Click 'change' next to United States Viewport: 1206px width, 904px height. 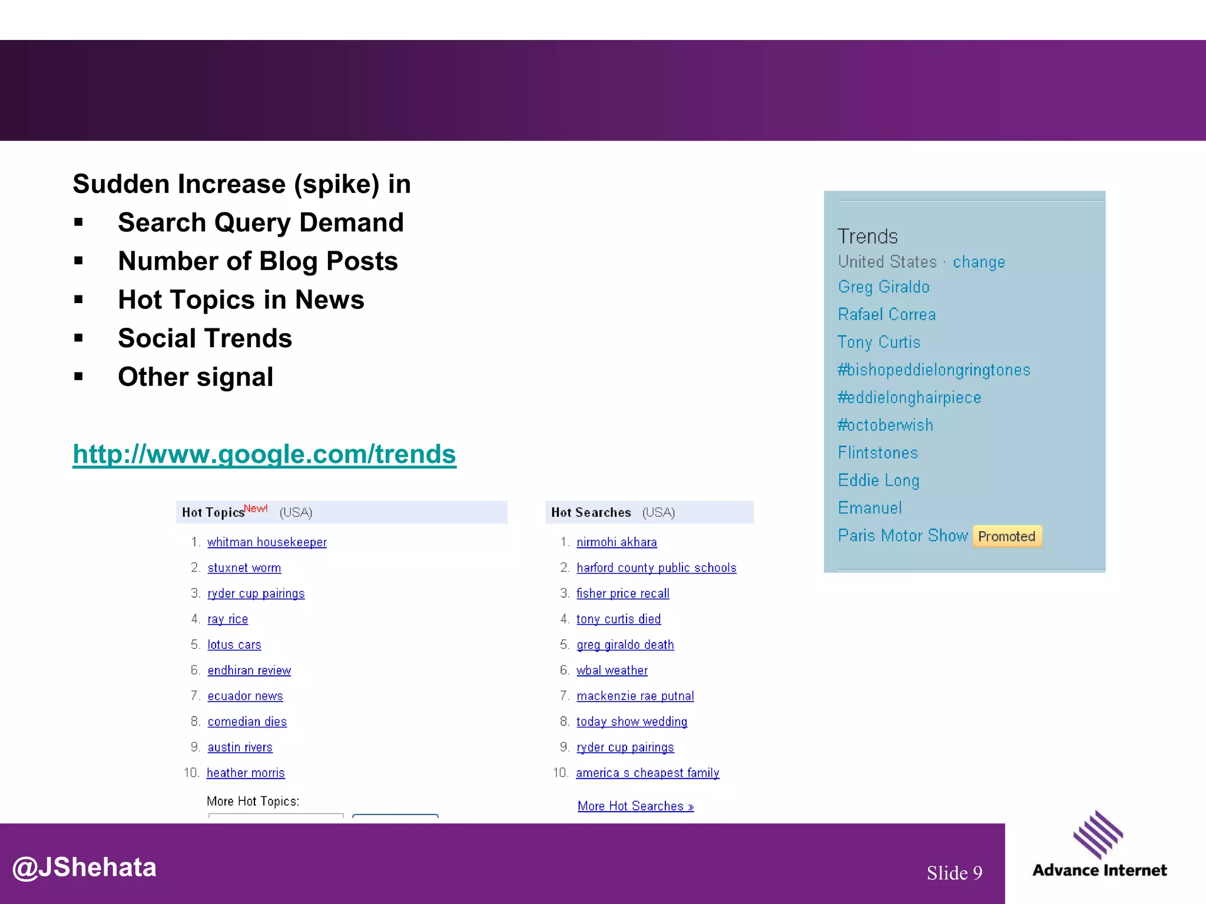[x=979, y=262]
